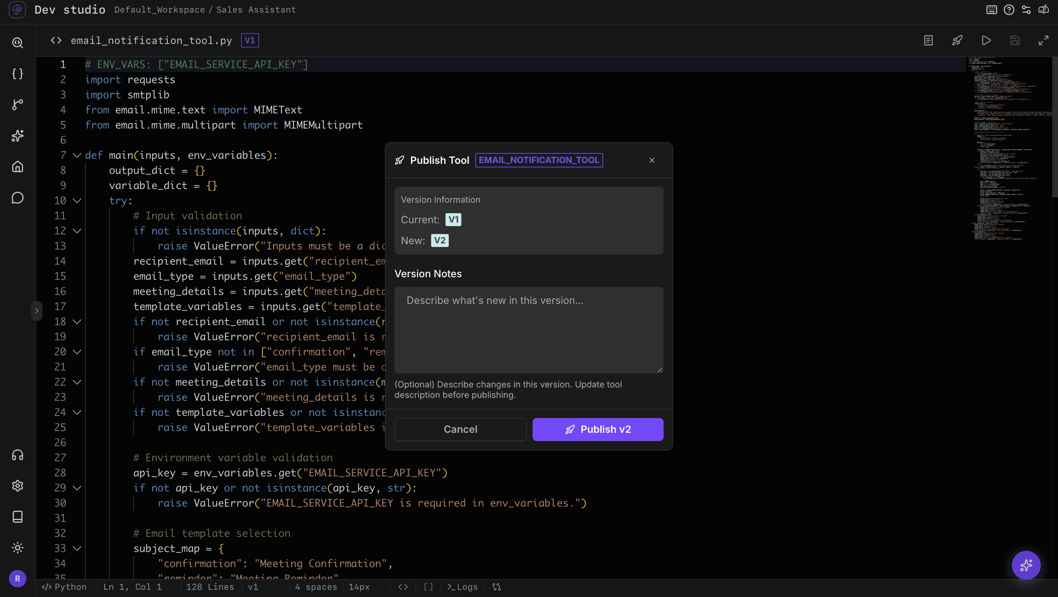This screenshot has height=597, width=1058.
Task: Click the square brackets icon in status bar
Action: coord(428,587)
